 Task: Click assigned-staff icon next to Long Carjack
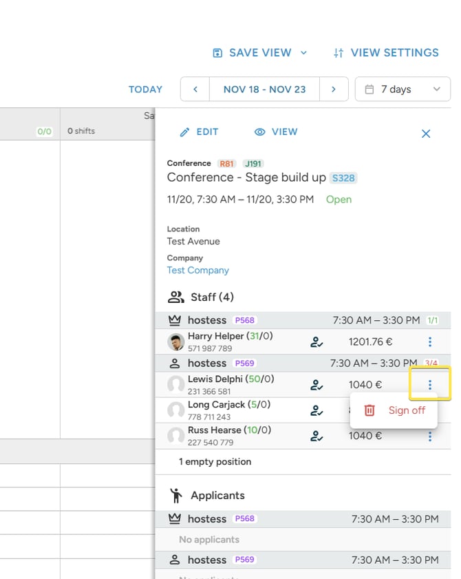tap(317, 410)
